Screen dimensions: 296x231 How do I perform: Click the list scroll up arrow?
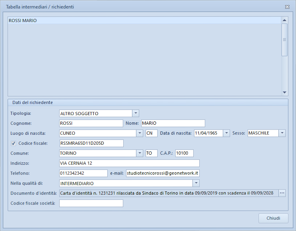click(x=284, y=20)
